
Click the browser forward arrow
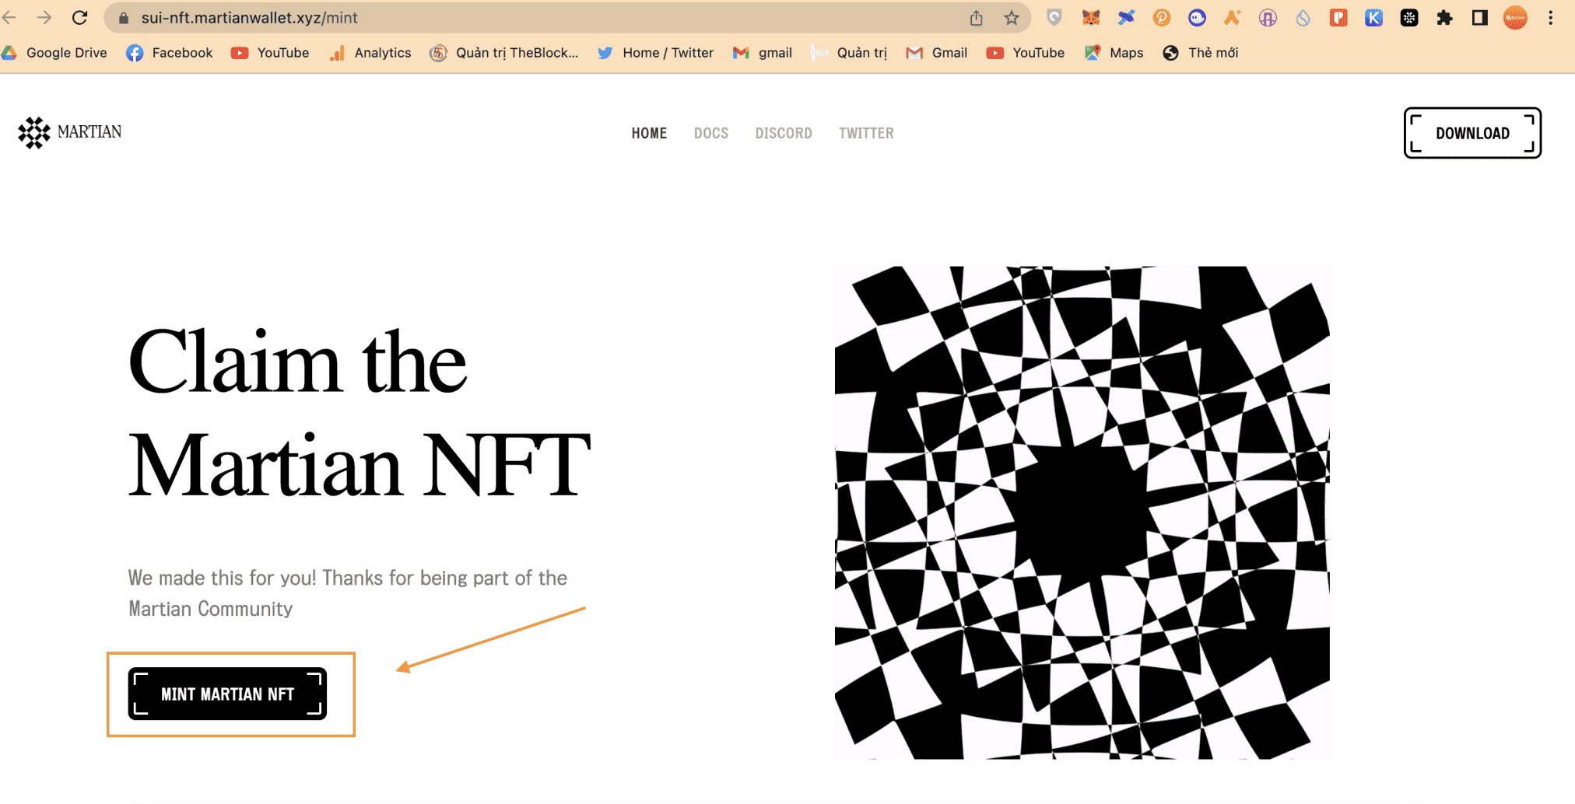[44, 17]
